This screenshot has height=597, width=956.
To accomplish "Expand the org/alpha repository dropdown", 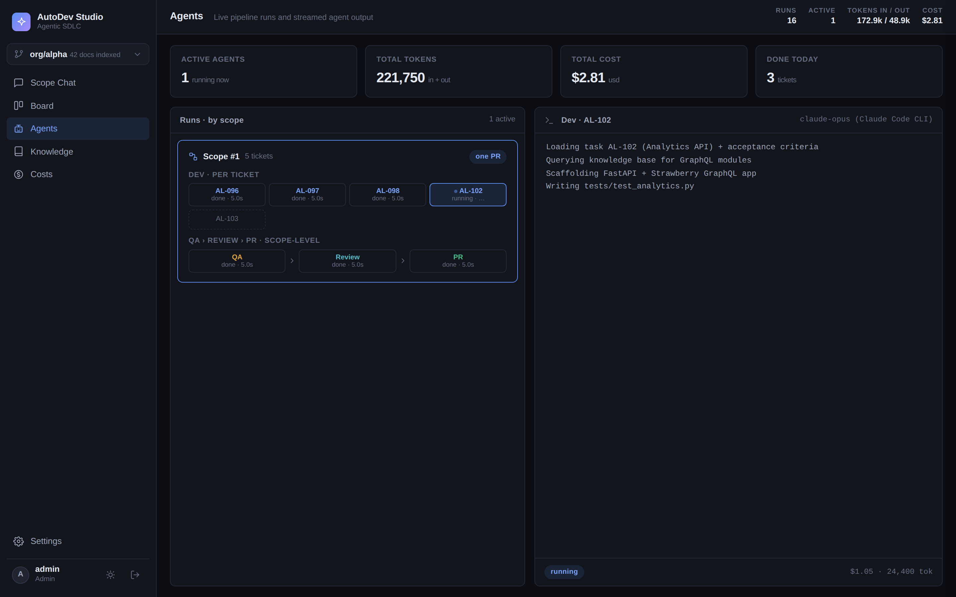I will tap(78, 54).
